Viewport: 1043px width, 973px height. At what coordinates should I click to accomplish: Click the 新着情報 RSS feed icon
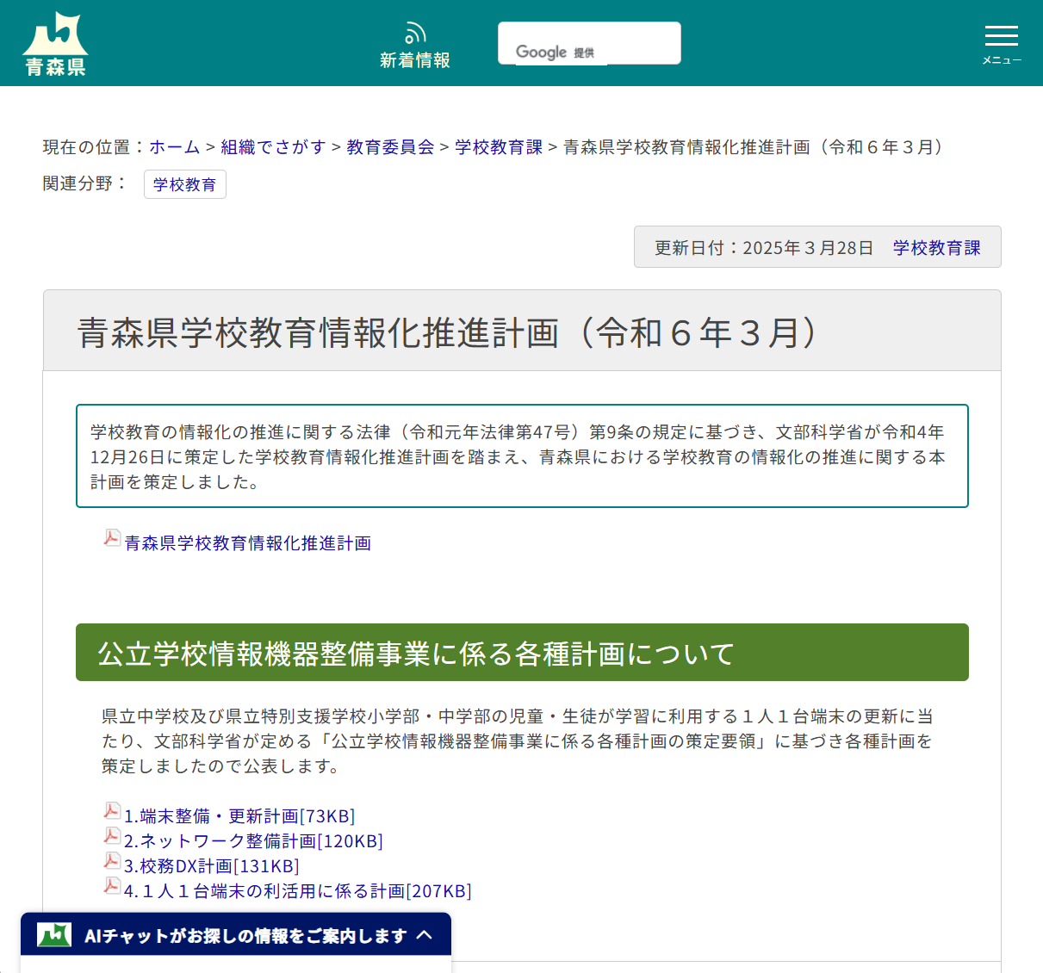[415, 31]
